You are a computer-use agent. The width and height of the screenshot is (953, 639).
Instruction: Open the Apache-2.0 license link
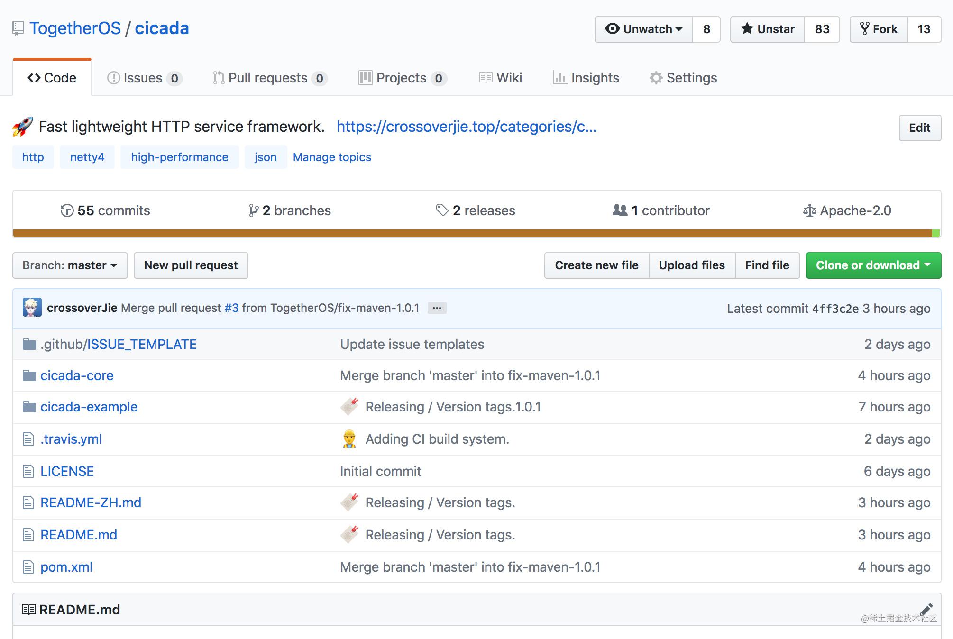tap(847, 210)
